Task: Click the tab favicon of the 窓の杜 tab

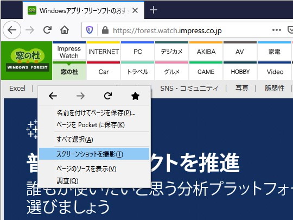Action: pyautogui.click(x=32, y=10)
